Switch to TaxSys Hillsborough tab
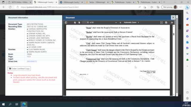This screenshot has height=107, width=191. 97,2
